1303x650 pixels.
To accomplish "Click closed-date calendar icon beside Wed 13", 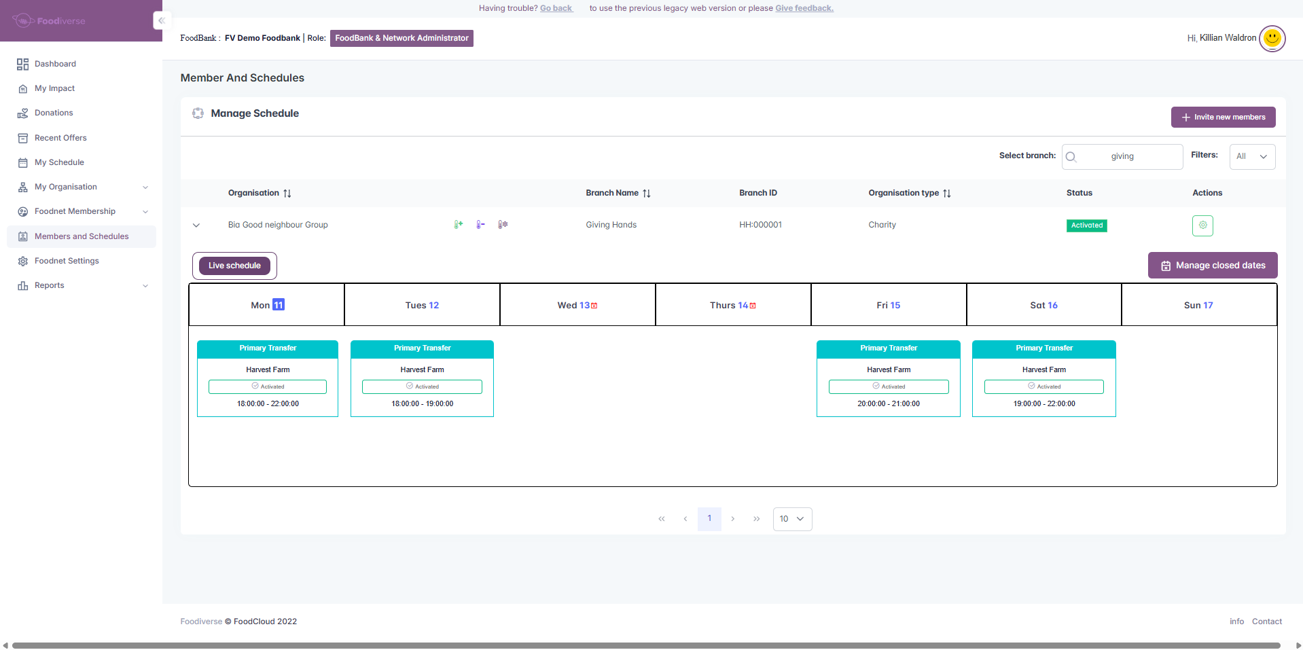I will pyautogui.click(x=594, y=306).
